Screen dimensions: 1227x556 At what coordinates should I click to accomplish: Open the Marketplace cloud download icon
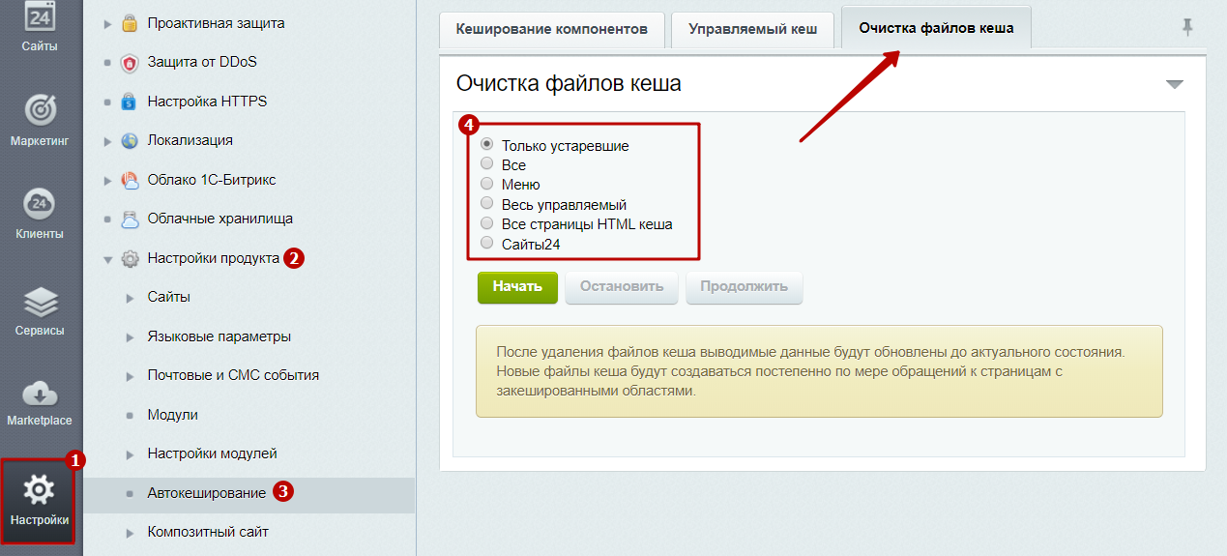pyautogui.click(x=40, y=395)
